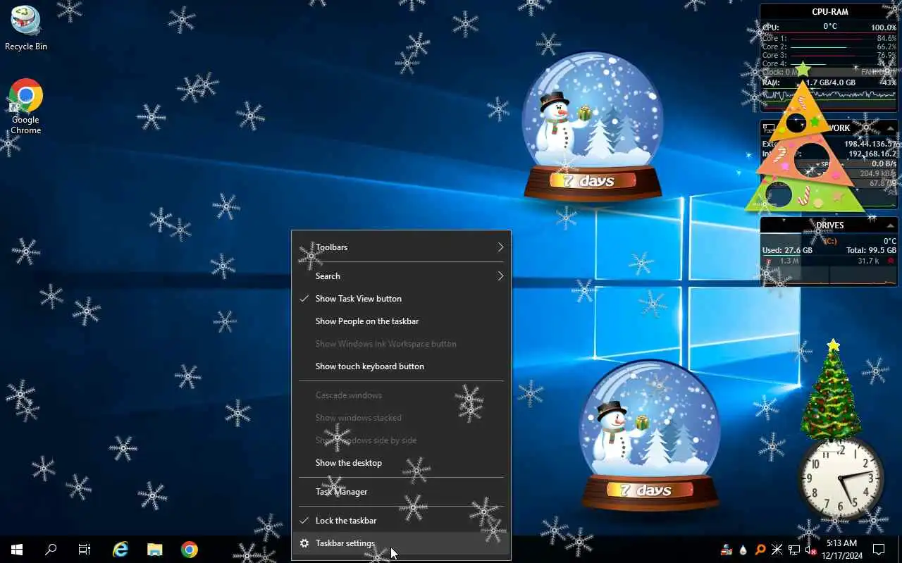
Task: Expand the Search submenu arrow
Action: point(500,276)
